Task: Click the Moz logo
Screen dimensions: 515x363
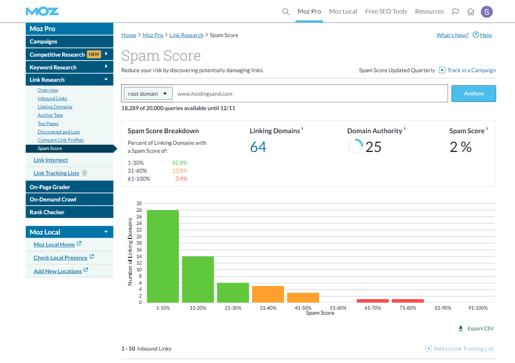Action: [42, 12]
